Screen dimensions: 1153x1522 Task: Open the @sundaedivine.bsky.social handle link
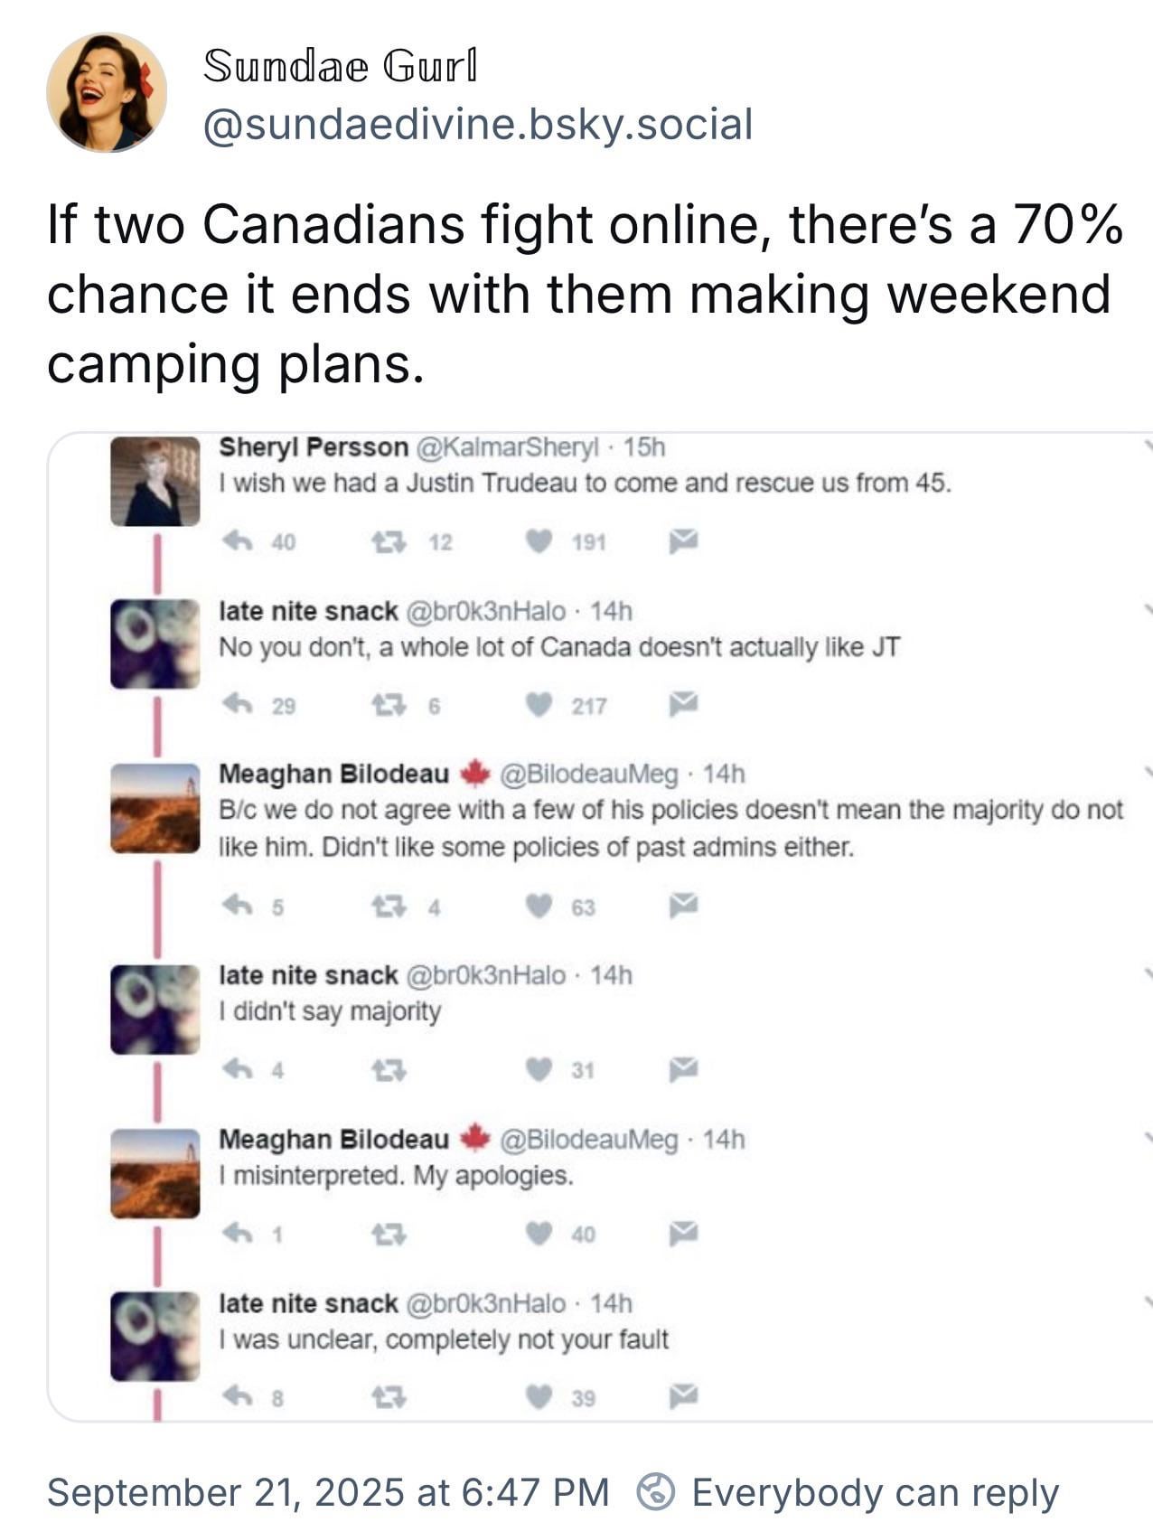pyautogui.click(x=477, y=124)
